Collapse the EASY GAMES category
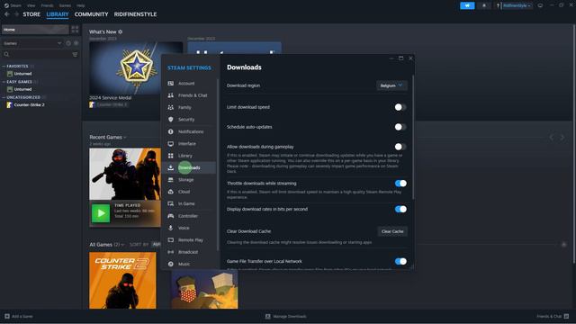 click(4, 82)
